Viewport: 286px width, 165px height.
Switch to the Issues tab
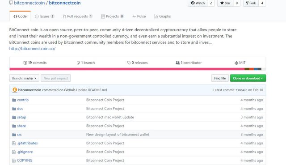point(45,16)
